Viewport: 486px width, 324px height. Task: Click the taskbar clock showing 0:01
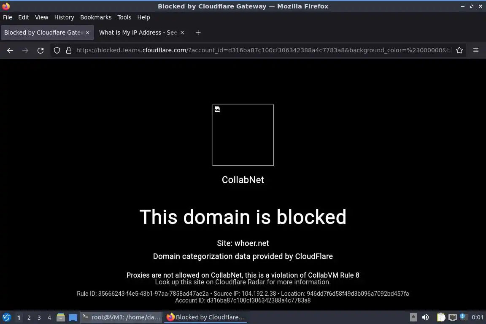click(x=477, y=317)
